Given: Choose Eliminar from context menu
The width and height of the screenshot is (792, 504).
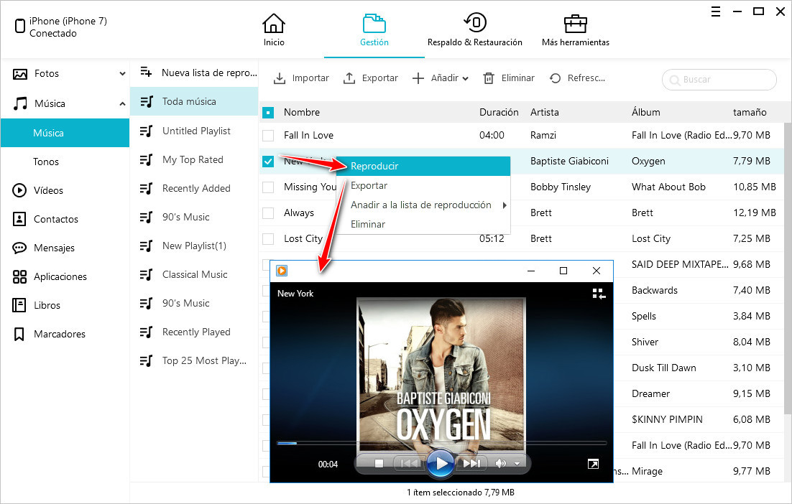Looking at the screenshot, I should tap(423, 224).
